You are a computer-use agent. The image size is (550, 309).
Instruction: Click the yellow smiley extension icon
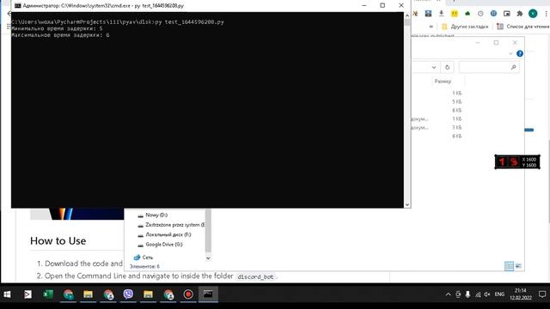455,14
